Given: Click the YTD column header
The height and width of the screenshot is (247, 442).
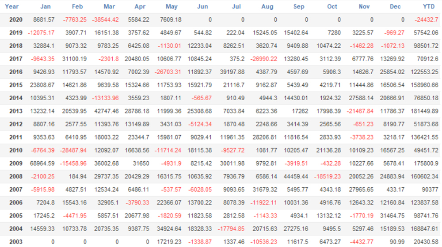Looking at the screenshot, I should (x=429, y=7).
